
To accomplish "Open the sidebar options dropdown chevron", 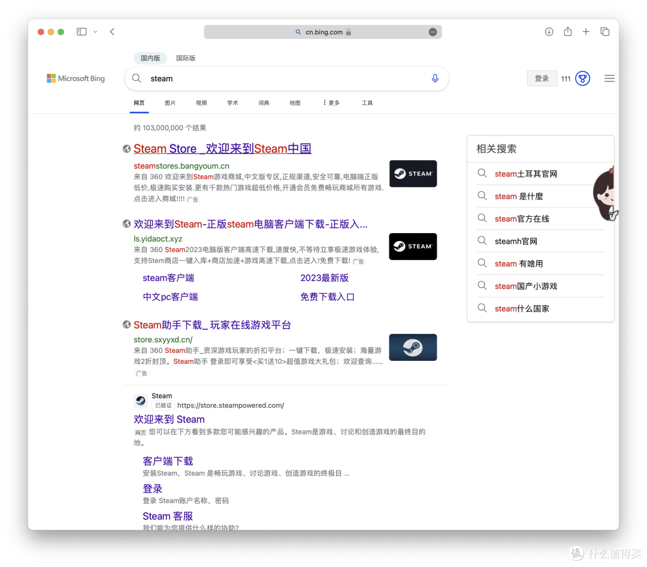I will tap(95, 32).
